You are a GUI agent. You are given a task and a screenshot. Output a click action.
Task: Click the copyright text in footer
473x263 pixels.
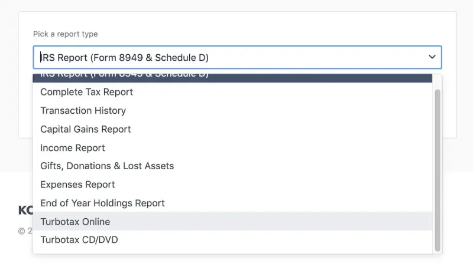coord(22,231)
